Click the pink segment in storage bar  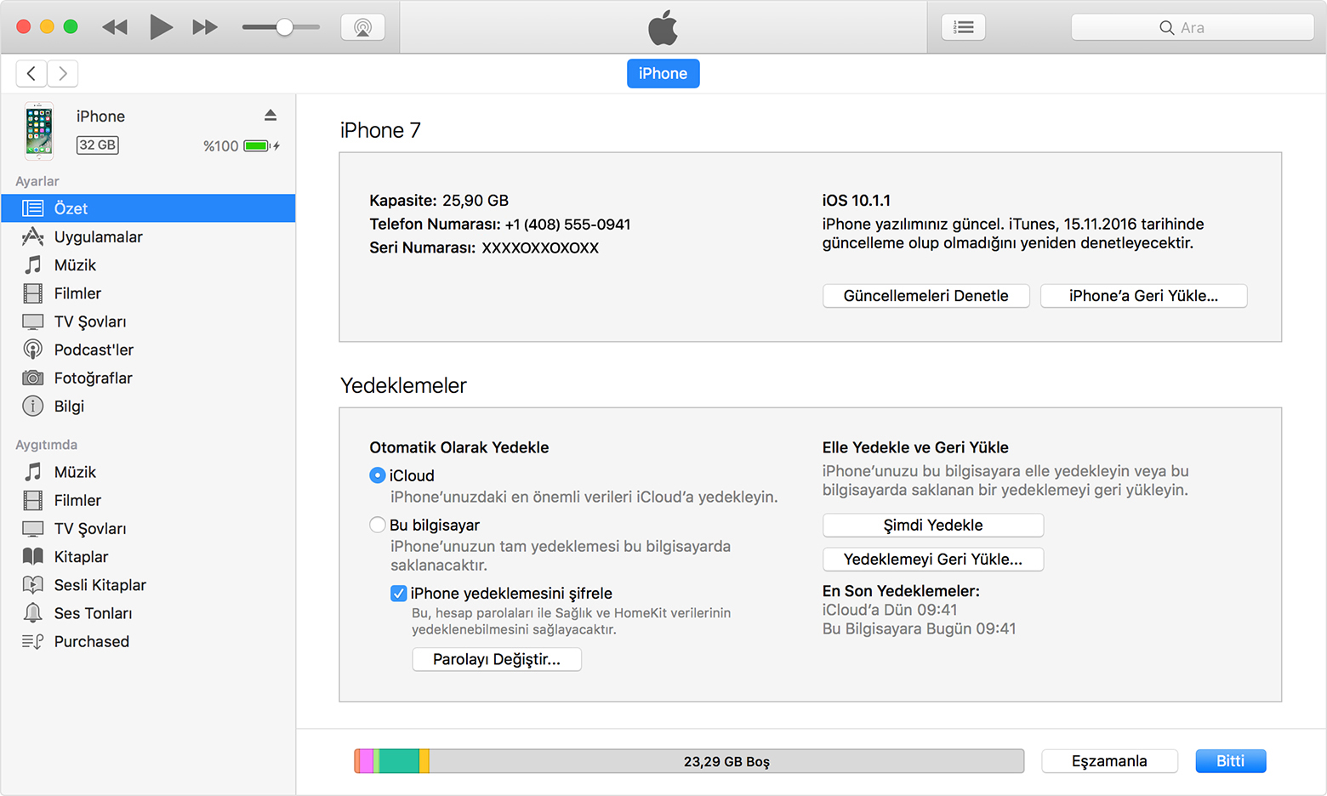(367, 761)
